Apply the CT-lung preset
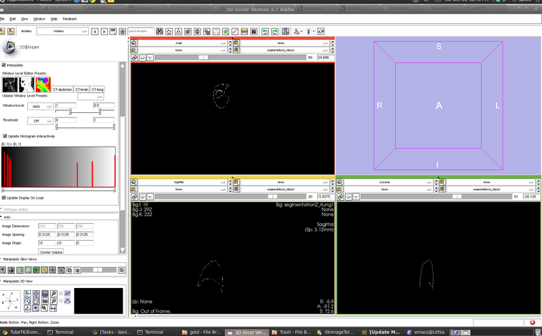The width and height of the screenshot is (542, 336). point(98,89)
